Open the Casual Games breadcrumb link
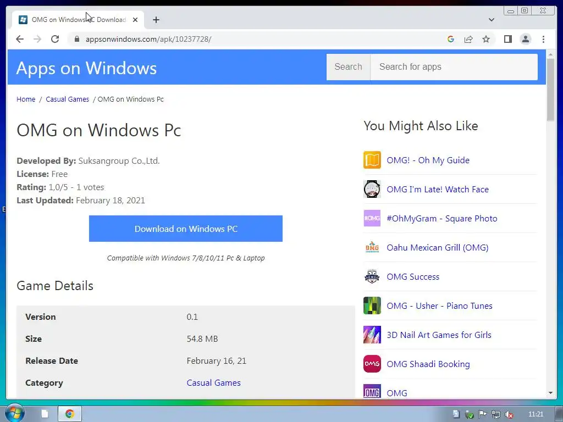This screenshot has width=563, height=422. coord(67,99)
